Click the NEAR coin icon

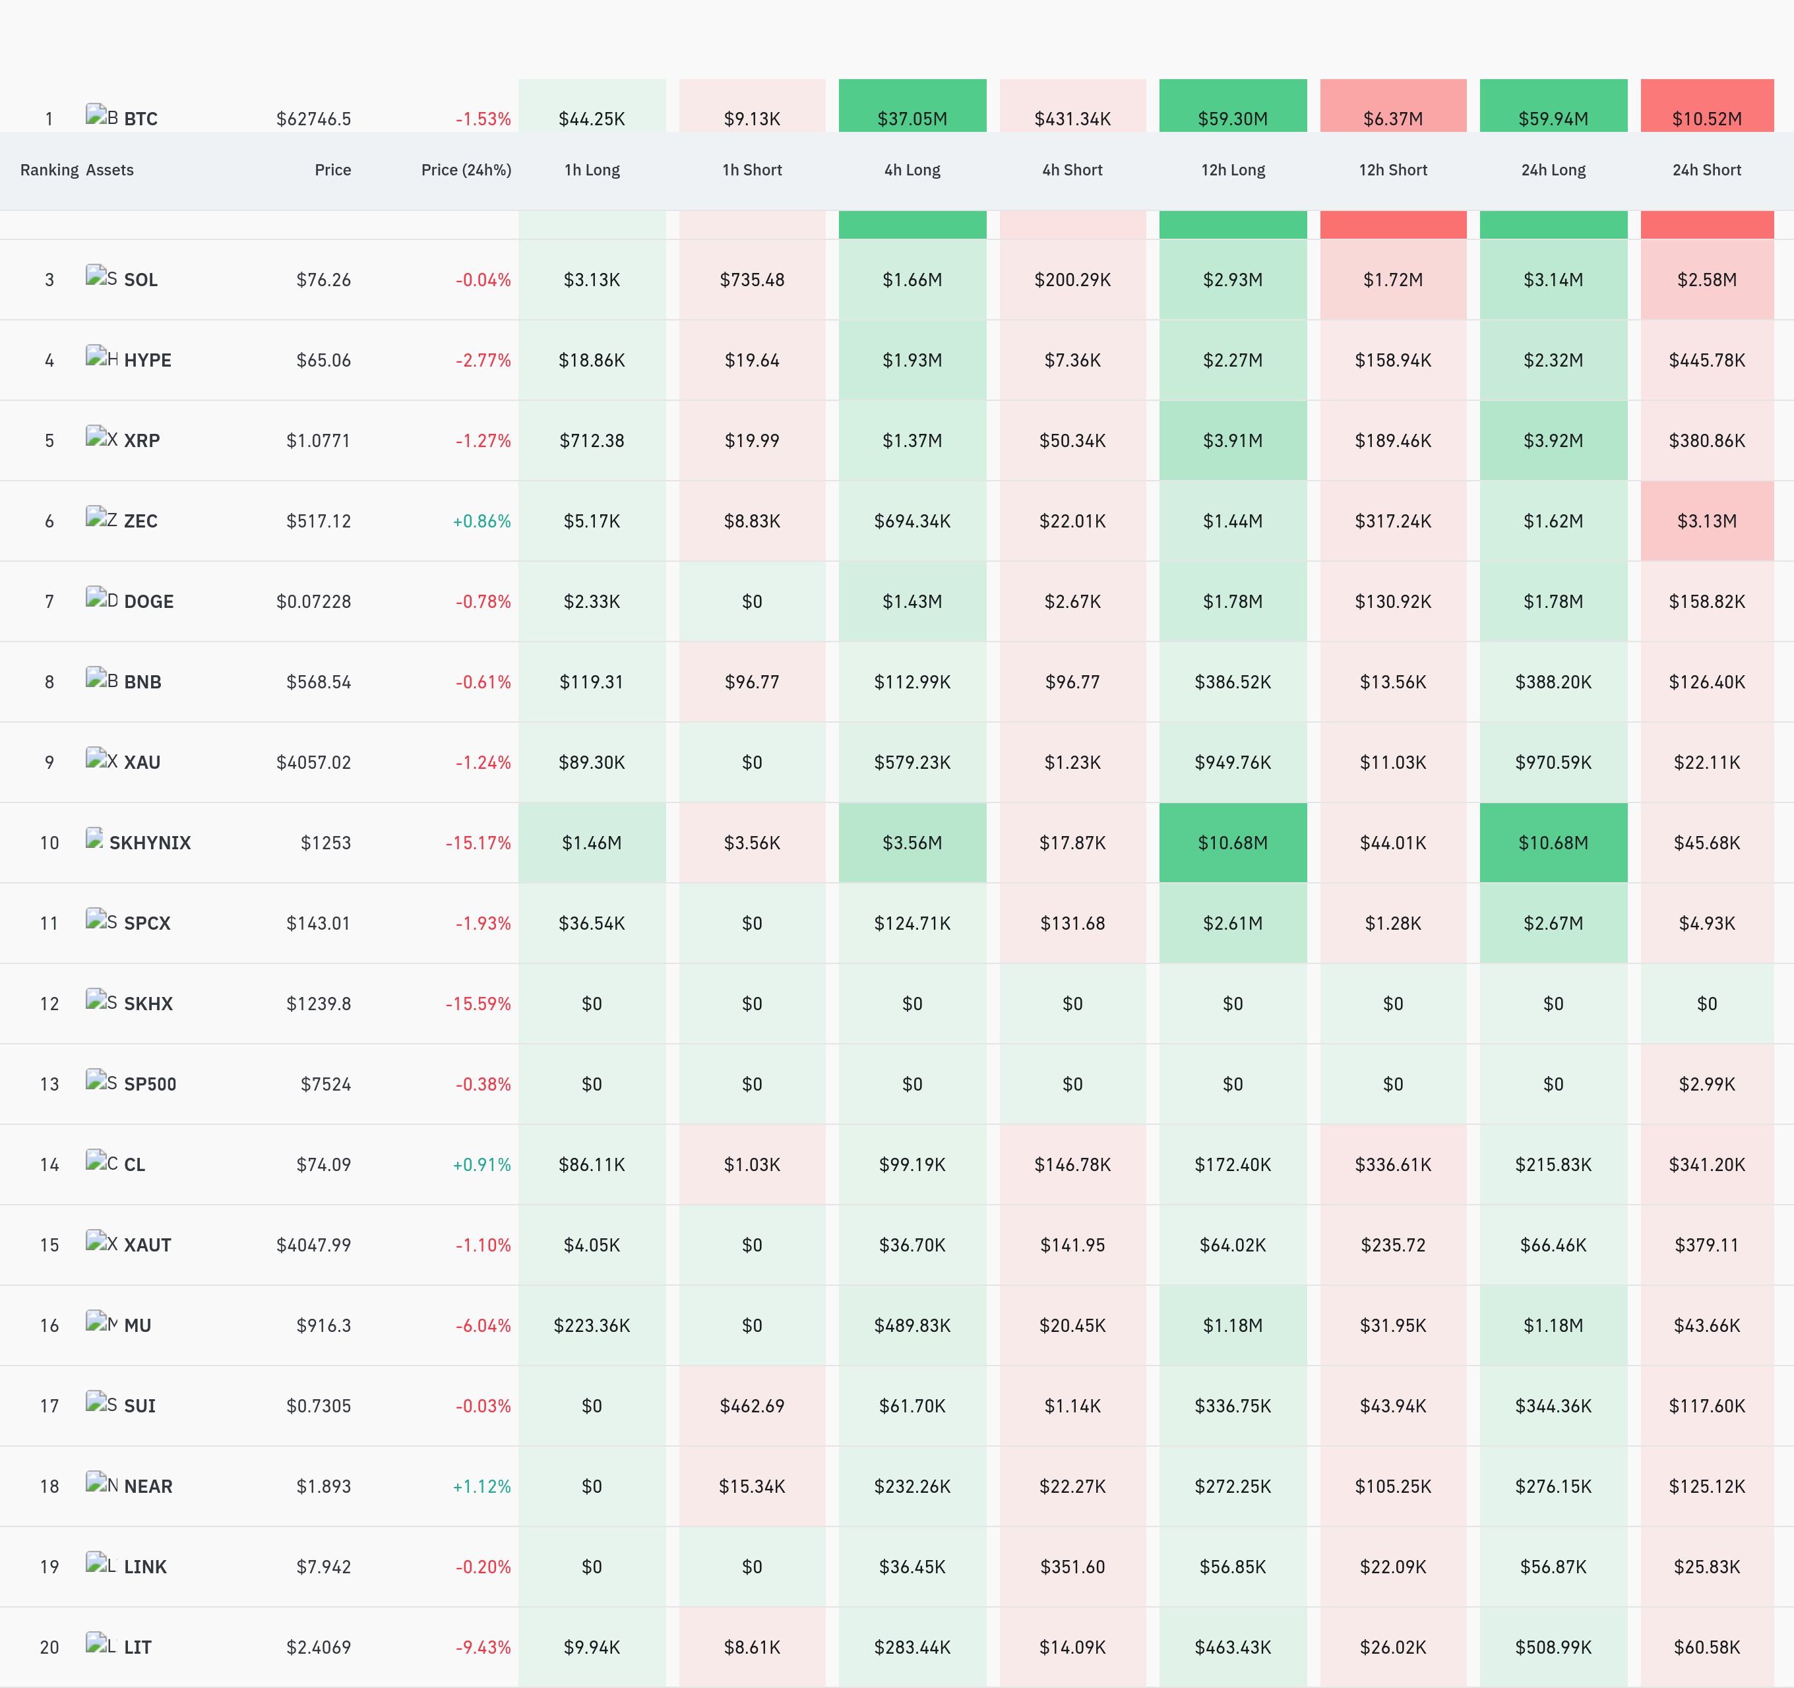tap(101, 1483)
